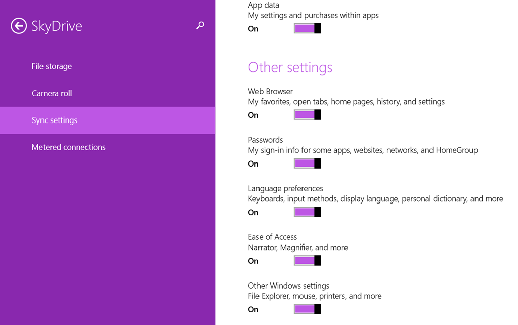Turn off Other Windows settings switch
Image resolution: width=518 pixels, height=325 pixels.
pyautogui.click(x=307, y=309)
